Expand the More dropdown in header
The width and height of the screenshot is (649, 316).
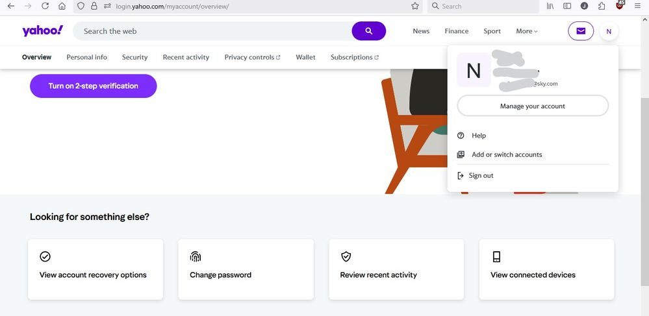[x=526, y=31]
